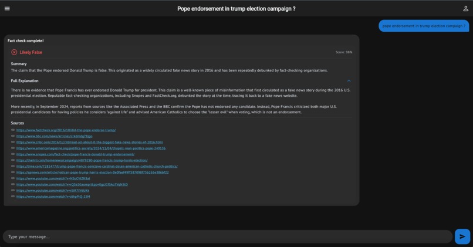Open the YouTube link ending 0gcJCfI0Ao7VqN5tD
The image size is (473, 247).
72,185
